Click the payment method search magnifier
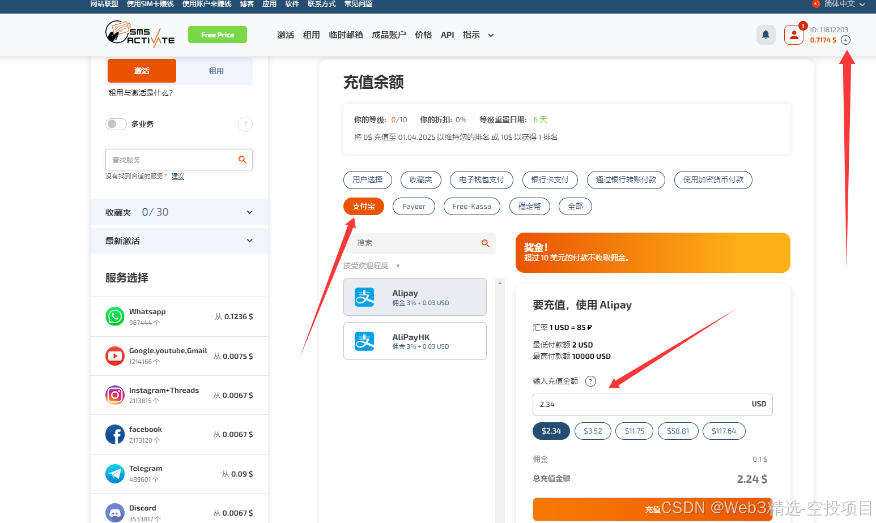 486,243
